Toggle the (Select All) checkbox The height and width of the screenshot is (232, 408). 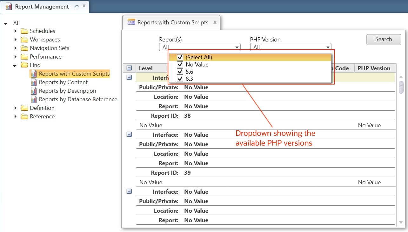pyautogui.click(x=180, y=57)
